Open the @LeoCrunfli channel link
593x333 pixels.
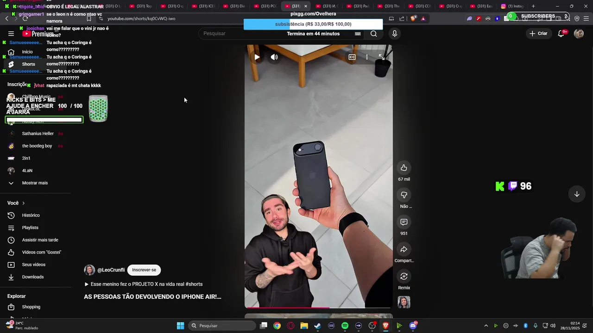[111, 270]
